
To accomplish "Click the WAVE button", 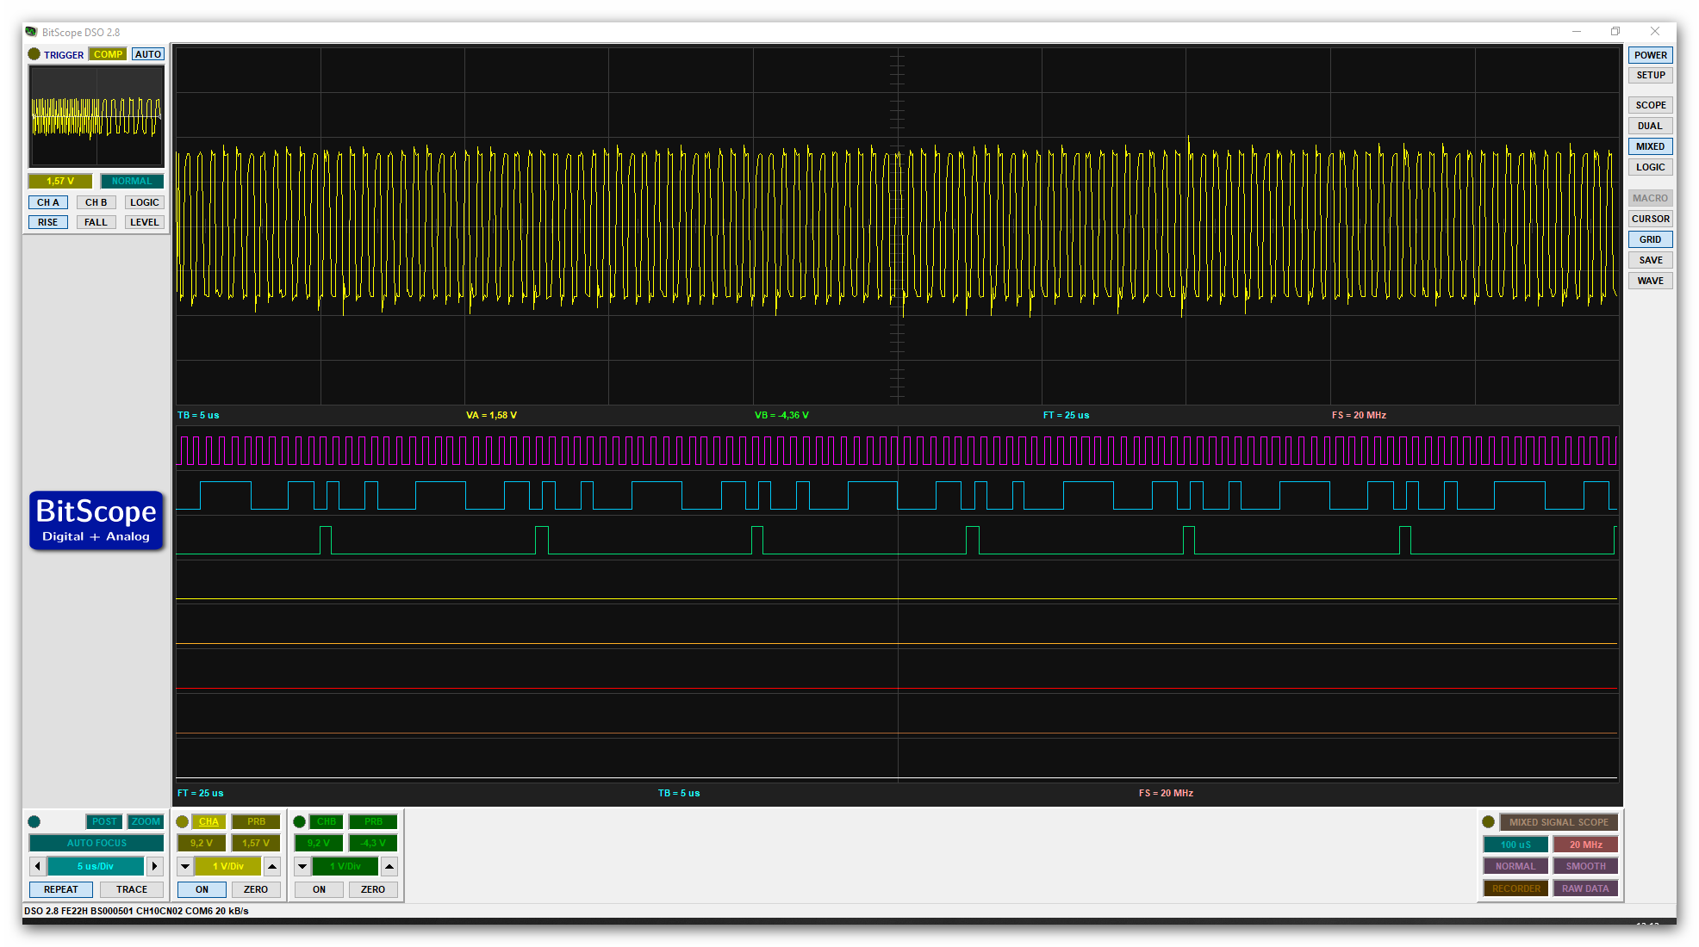I will pos(1651,281).
